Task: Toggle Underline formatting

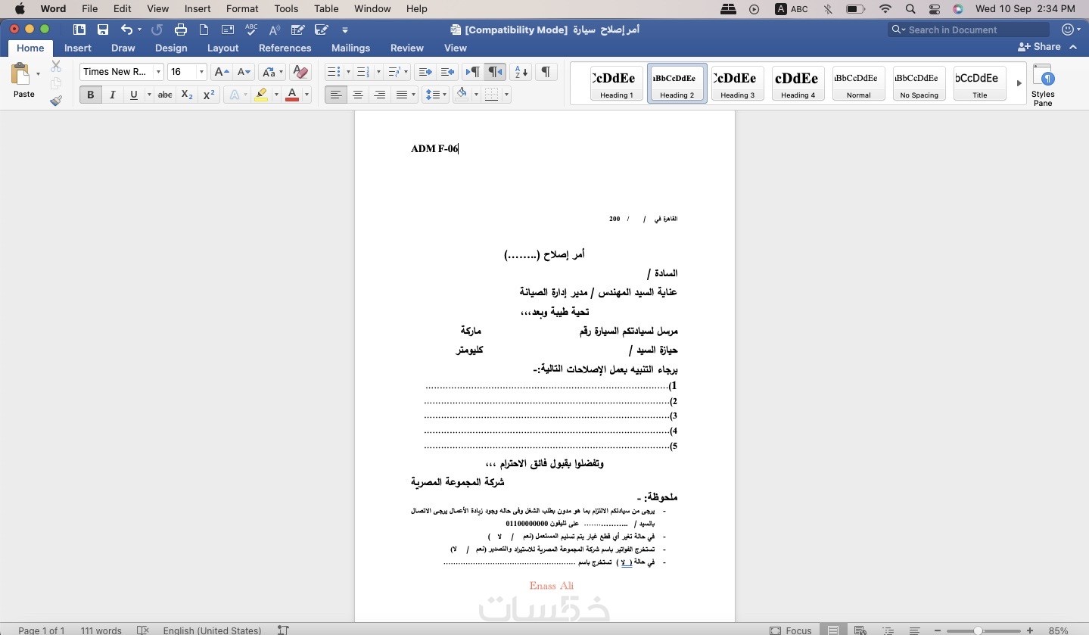Action: [x=134, y=95]
